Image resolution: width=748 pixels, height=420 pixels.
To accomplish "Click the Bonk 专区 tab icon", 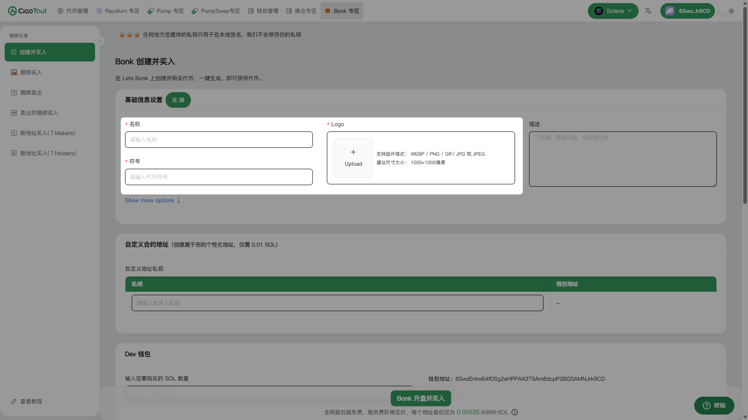I will (x=328, y=11).
